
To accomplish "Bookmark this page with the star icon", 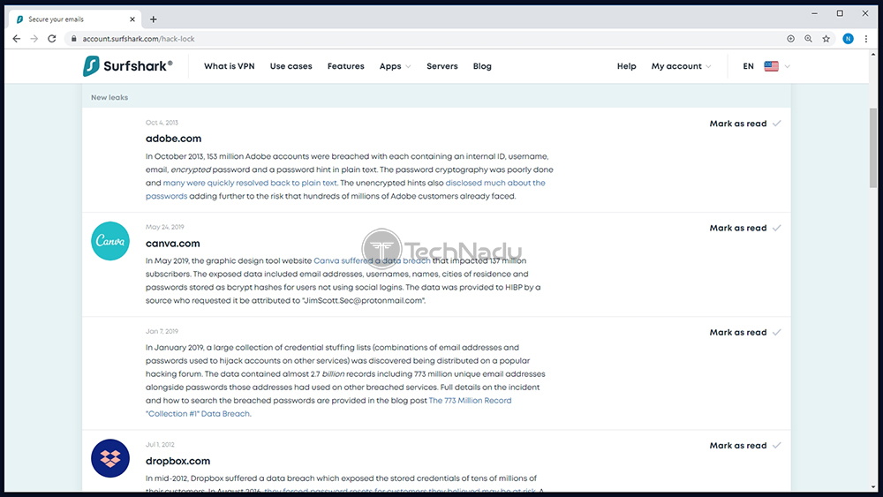I will pos(826,39).
